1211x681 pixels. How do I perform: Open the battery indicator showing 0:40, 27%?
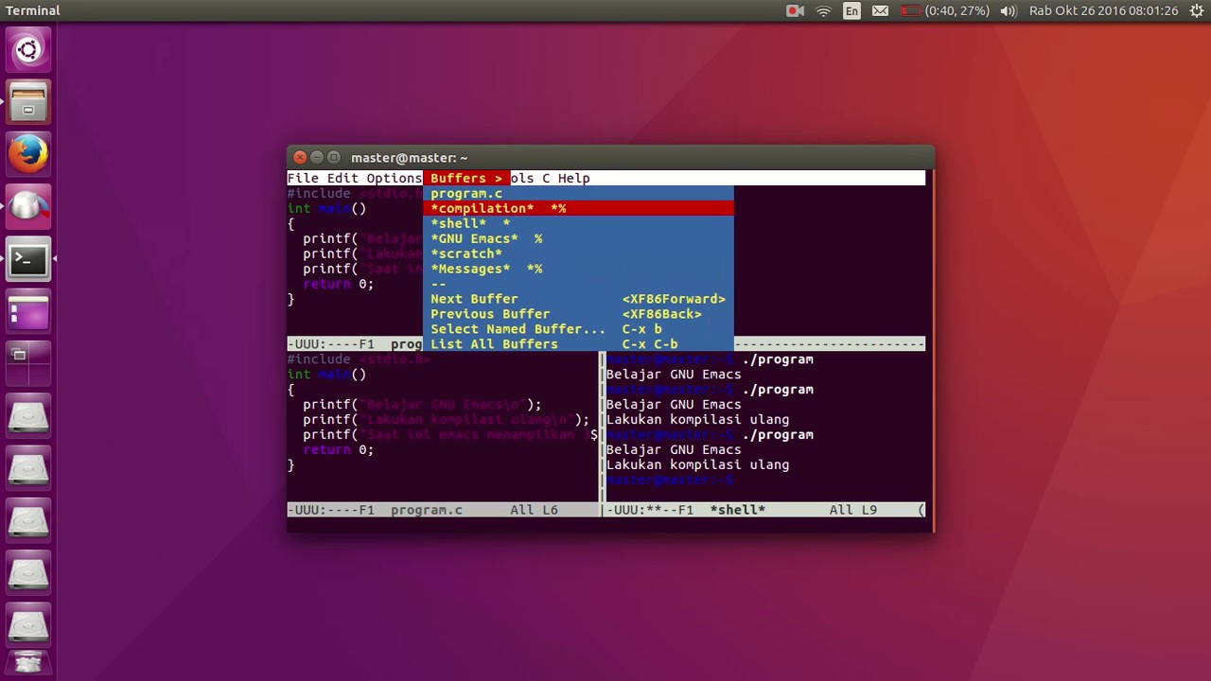(x=944, y=10)
